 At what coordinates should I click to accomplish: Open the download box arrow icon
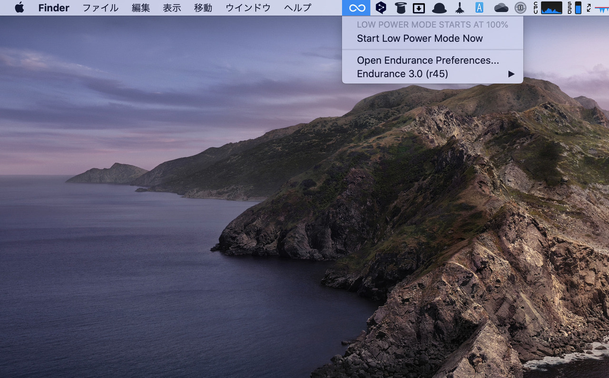coord(419,8)
